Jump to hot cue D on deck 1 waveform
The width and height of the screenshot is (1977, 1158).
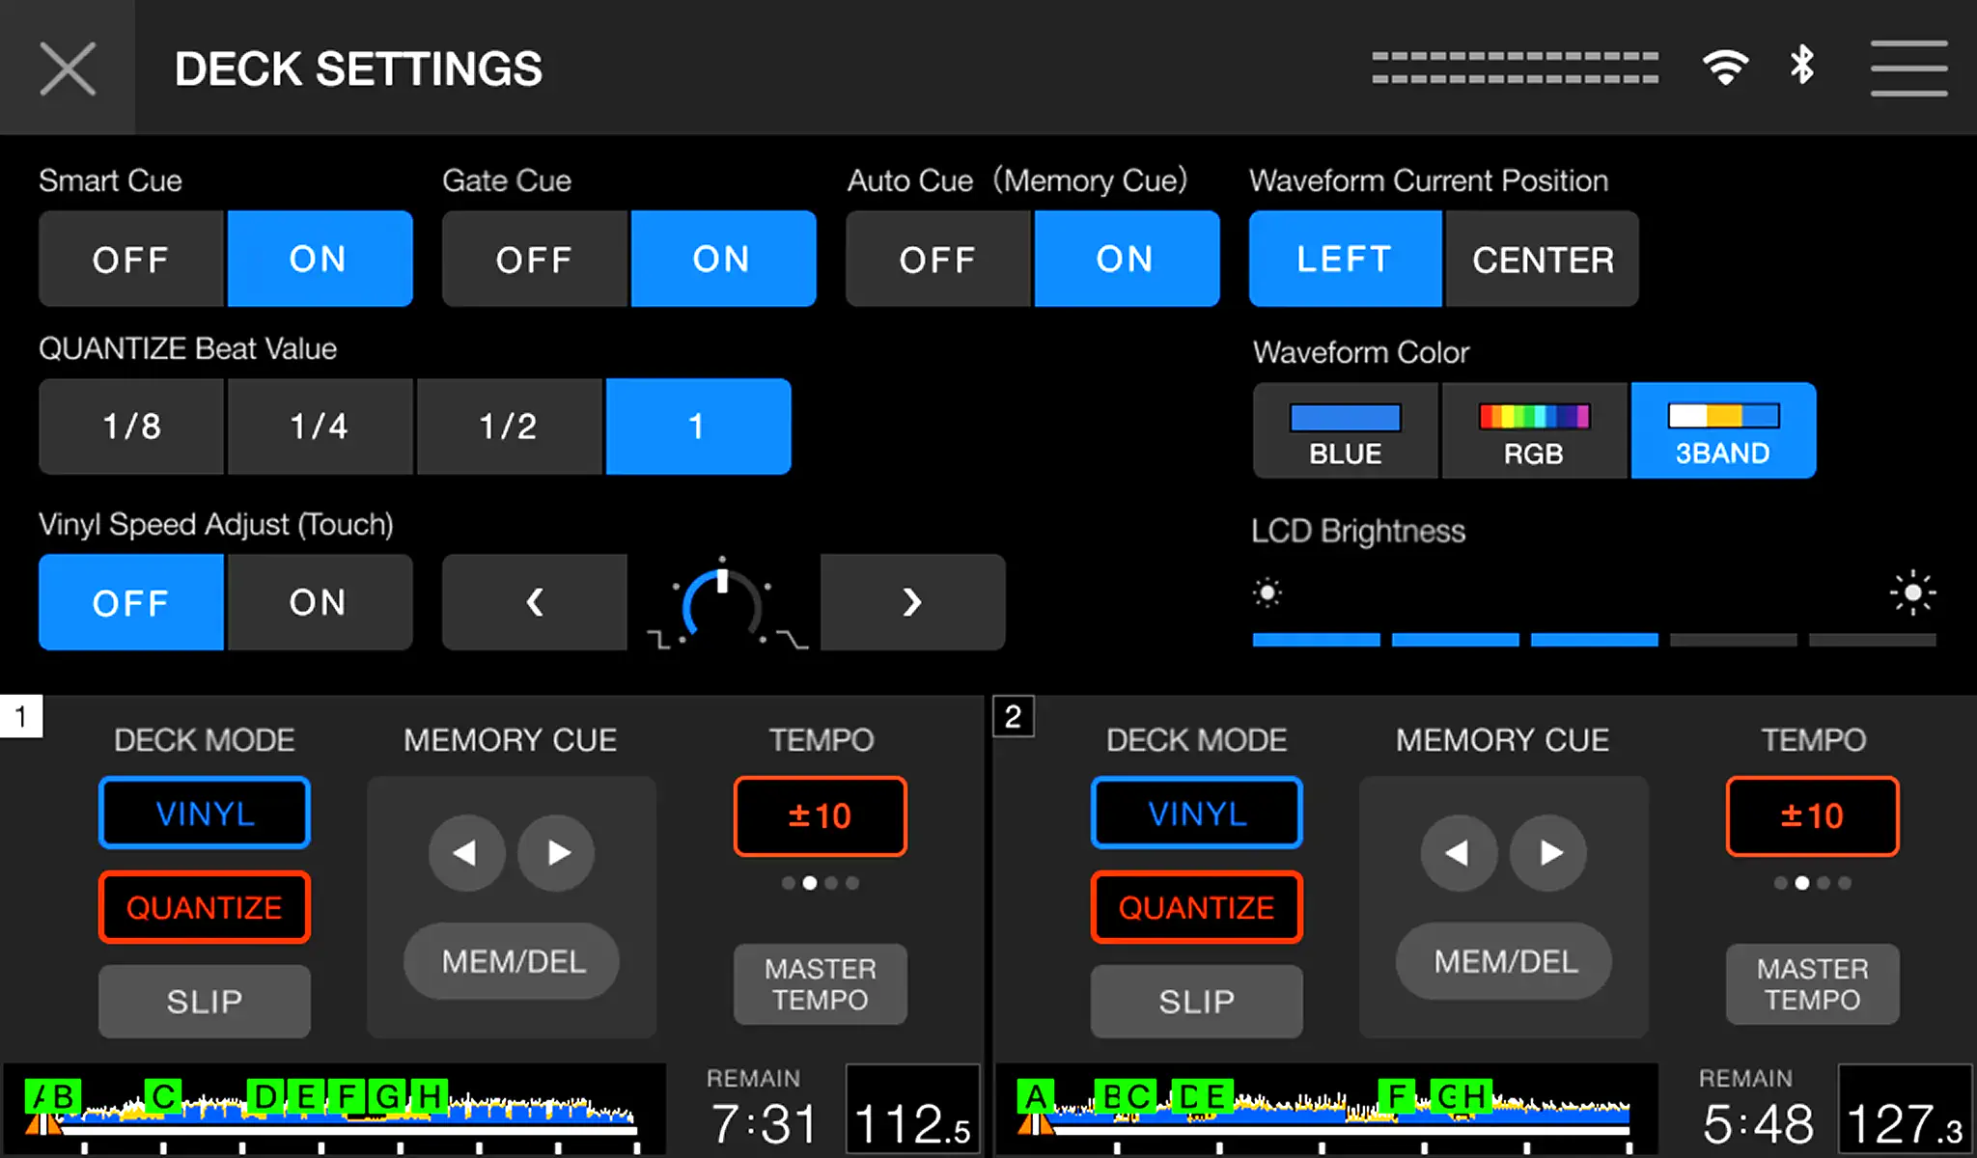265,1096
